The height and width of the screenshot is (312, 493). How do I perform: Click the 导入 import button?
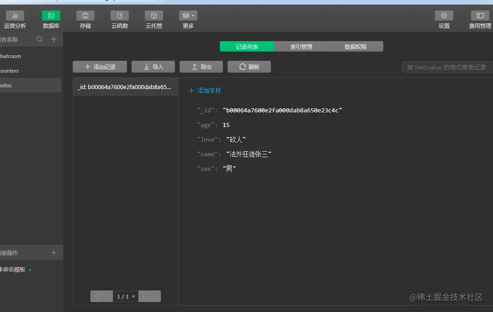(153, 67)
